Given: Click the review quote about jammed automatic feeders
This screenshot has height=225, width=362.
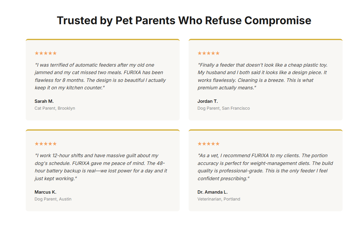Looking at the screenshot, I should point(100,76).
